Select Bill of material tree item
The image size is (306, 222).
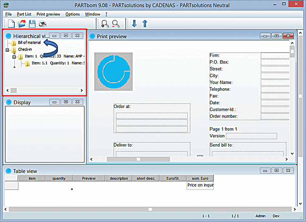29,42
